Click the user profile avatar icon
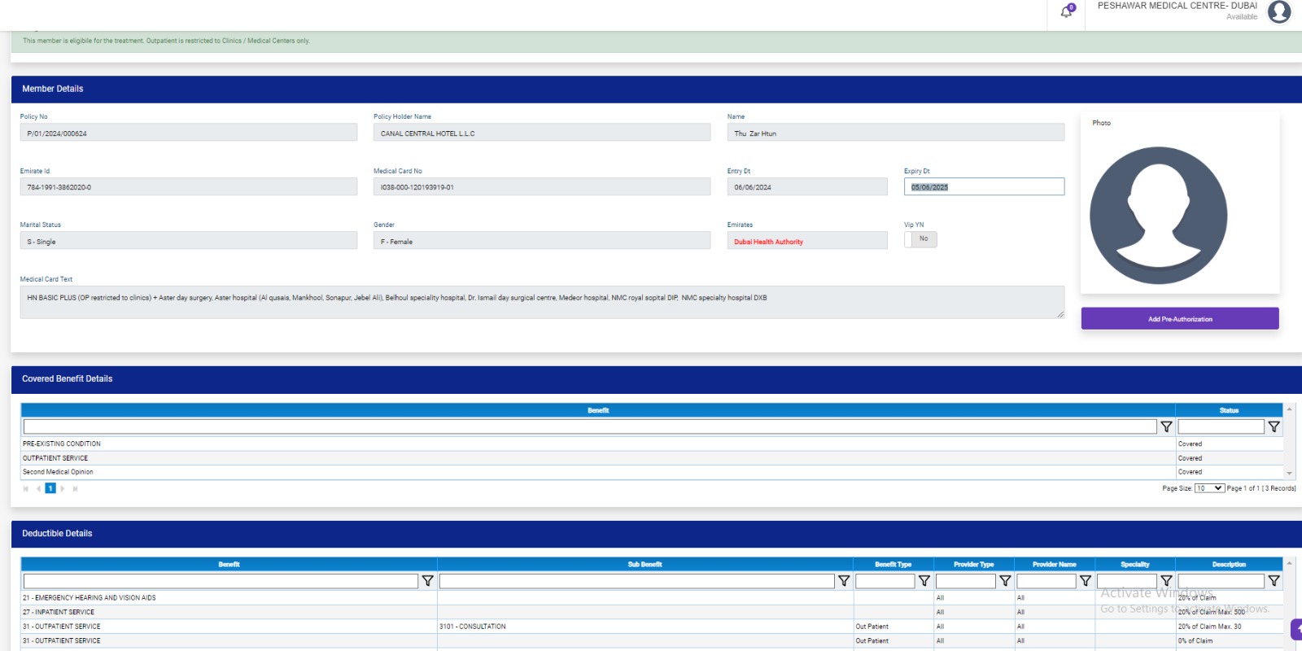The height and width of the screenshot is (651, 1302). point(1279,11)
